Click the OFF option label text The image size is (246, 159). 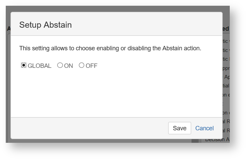coord(91,66)
